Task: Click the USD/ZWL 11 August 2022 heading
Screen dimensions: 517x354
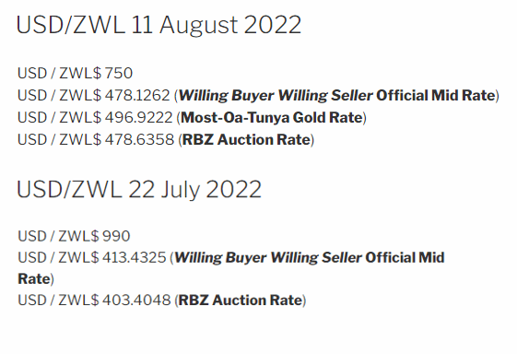Action: tap(159, 26)
